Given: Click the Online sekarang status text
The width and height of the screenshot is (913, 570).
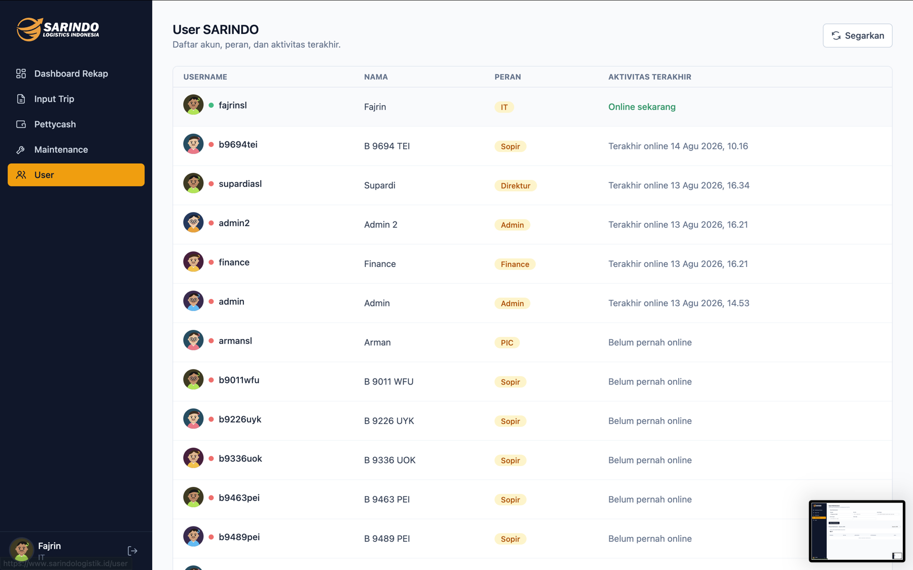Looking at the screenshot, I should pos(642,107).
